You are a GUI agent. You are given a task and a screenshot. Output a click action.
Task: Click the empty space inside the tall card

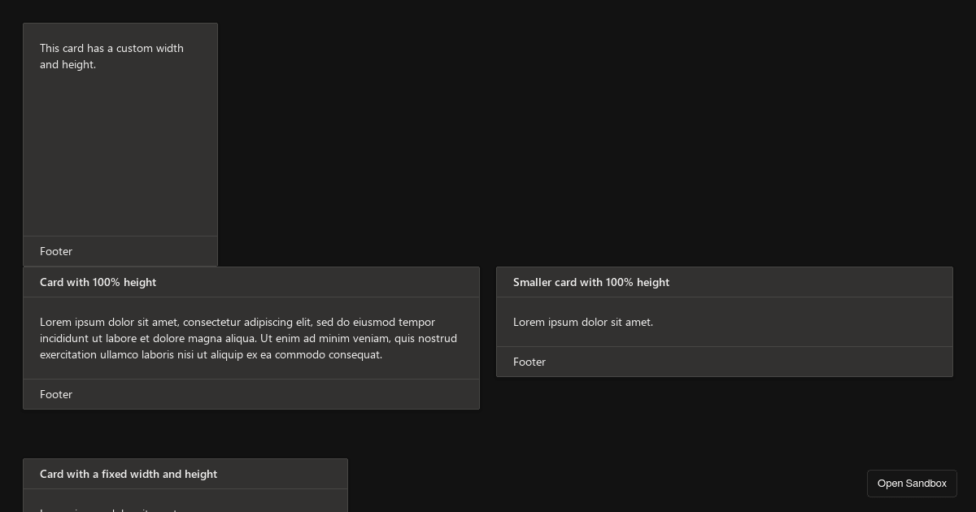tap(120, 163)
